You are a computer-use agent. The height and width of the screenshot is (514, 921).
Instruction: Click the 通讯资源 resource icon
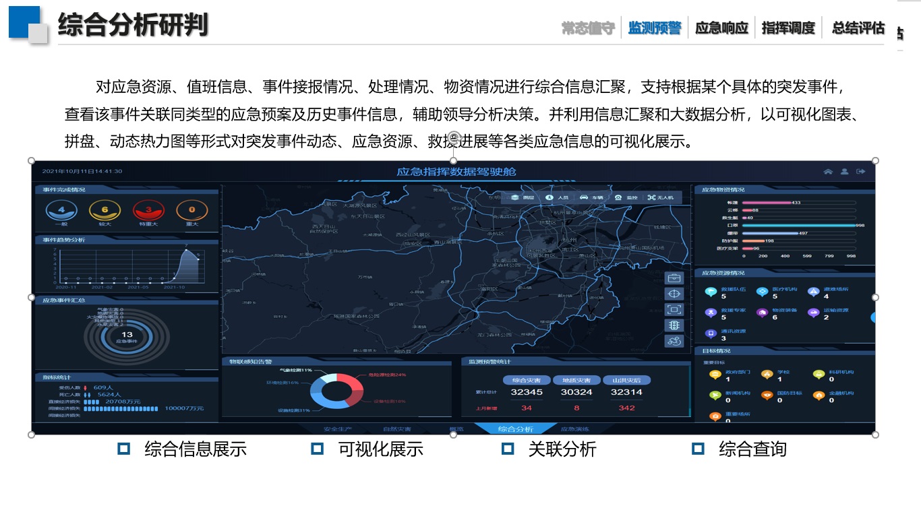pos(711,333)
